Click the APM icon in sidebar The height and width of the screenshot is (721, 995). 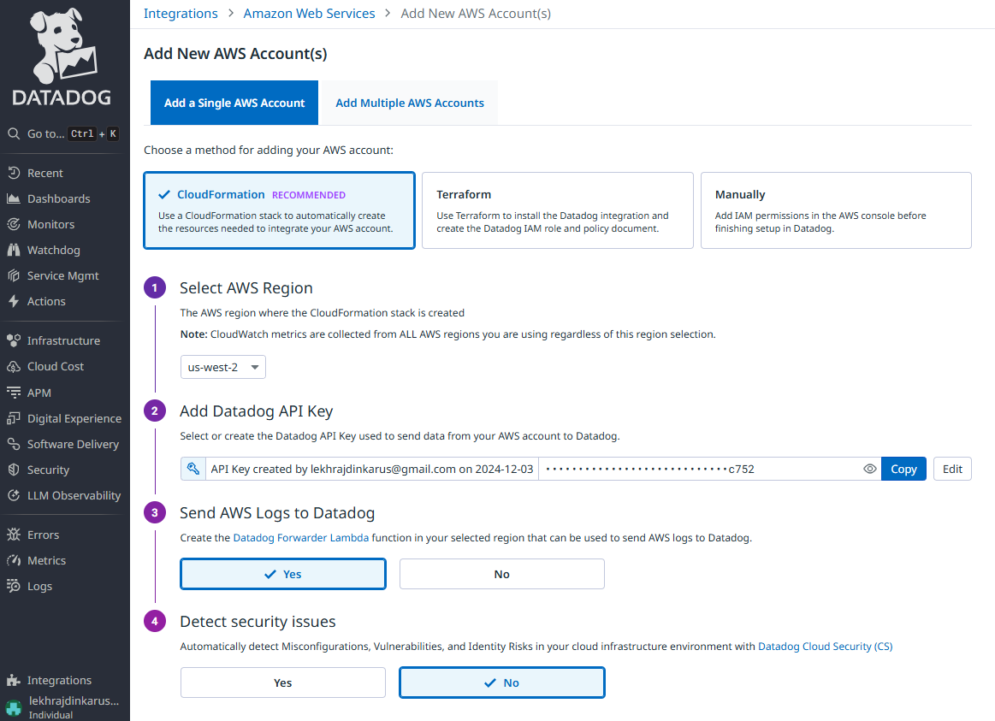tap(14, 393)
